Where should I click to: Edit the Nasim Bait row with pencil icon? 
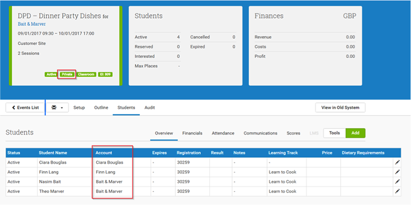pos(397,182)
